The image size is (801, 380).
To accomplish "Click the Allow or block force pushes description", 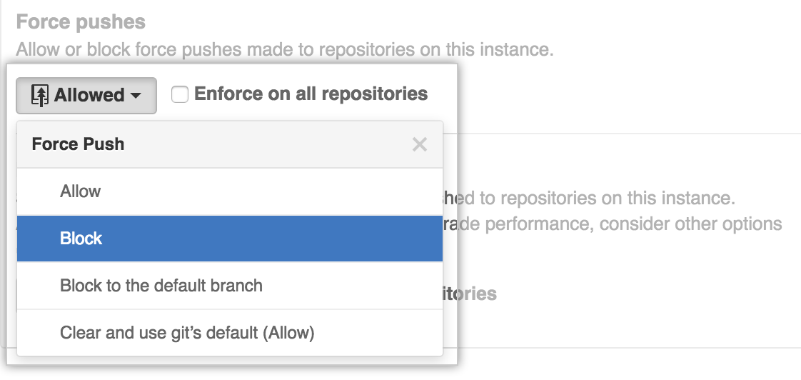I will (285, 50).
